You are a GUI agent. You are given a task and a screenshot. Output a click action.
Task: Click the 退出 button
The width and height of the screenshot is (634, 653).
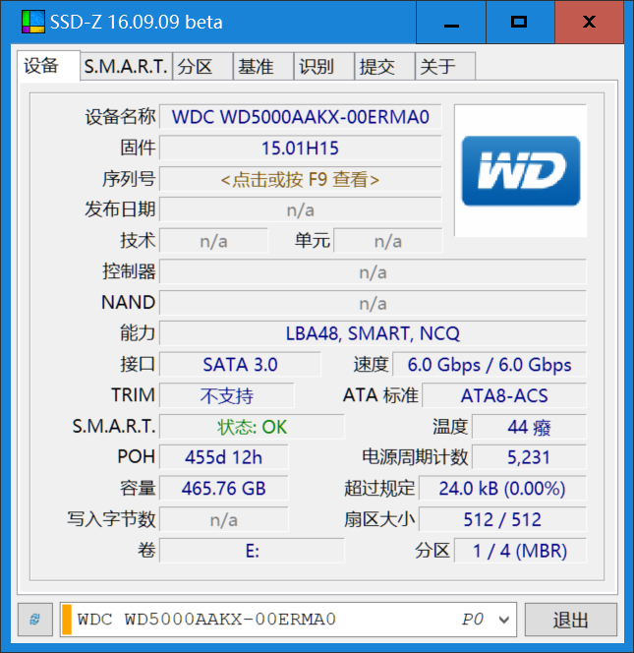click(570, 620)
